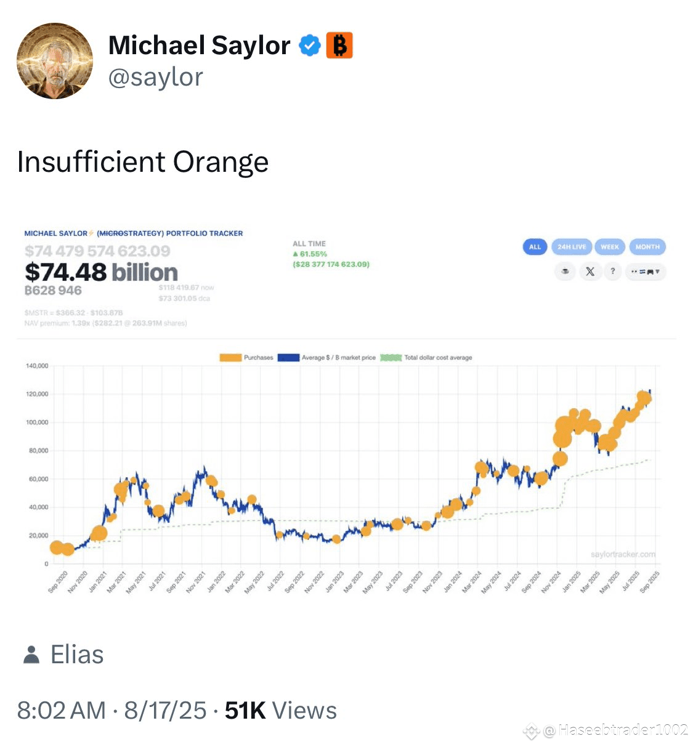693x747 pixels.
Task: Expand the flags and icons dropdown
Action: pos(646,272)
